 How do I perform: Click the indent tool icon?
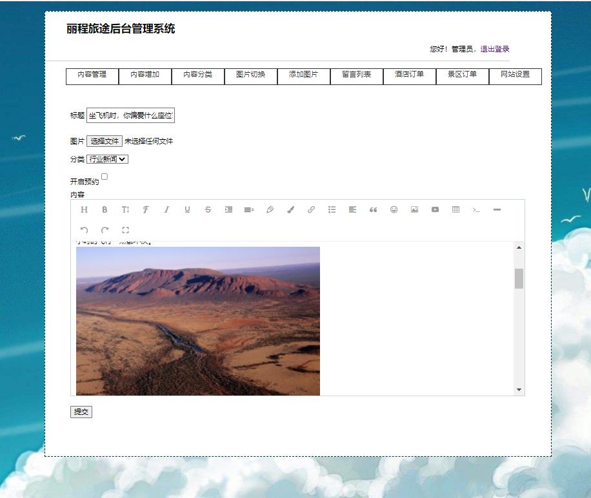coord(229,209)
